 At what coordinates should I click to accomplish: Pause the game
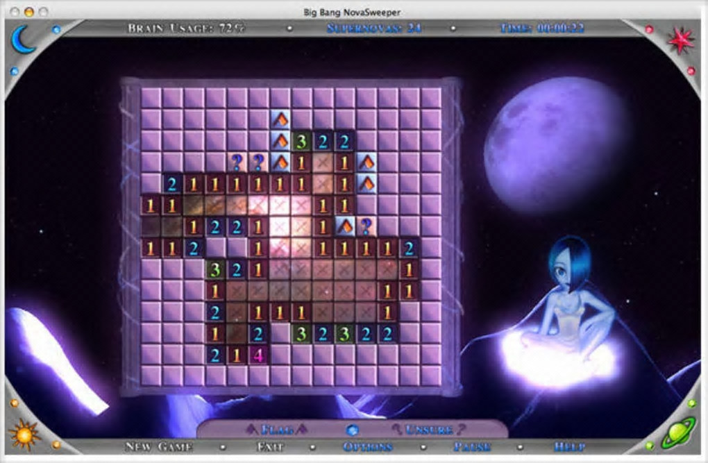coord(472,447)
